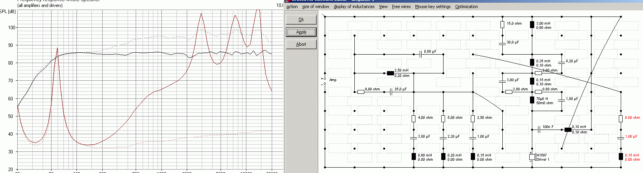This screenshot has width=643, height=173.
Task: Select the 2,00 ohm resistor symbol
Action: [538, 73]
